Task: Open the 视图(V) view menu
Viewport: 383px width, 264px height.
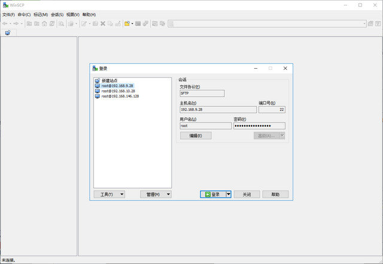Action: pyautogui.click(x=73, y=14)
